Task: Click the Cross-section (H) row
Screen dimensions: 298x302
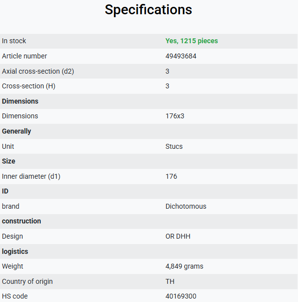Action: pyautogui.click(x=149, y=86)
